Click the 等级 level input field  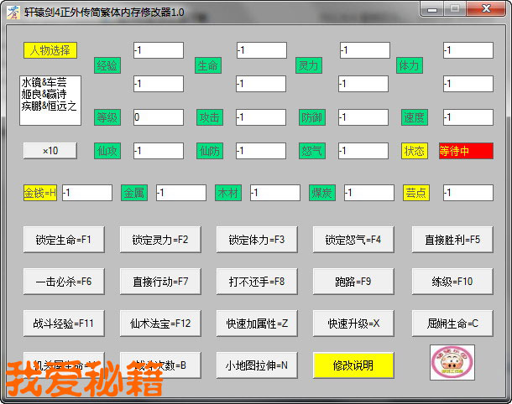pyautogui.click(x=158, y=117)
